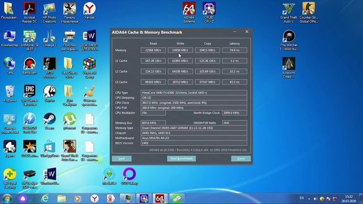Click the CPU Type value field

(x=194, y=92)
